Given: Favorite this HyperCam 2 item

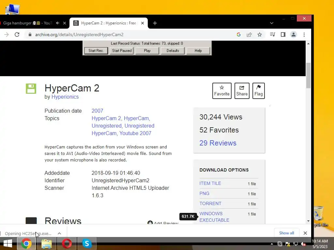Looking at the screenshot, I should (x=222, y=91).
